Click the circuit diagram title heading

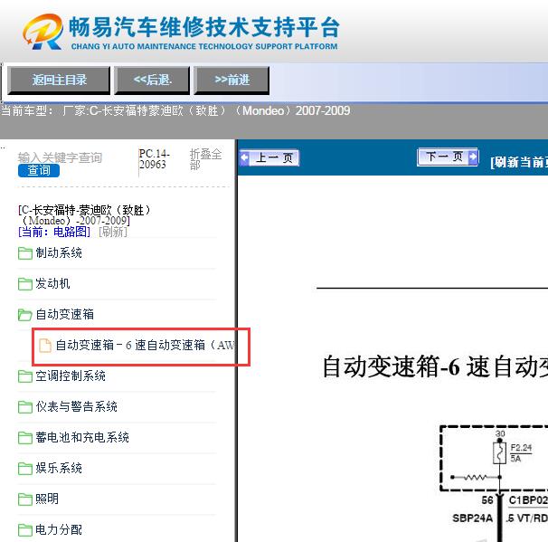[x=435, y=367]
